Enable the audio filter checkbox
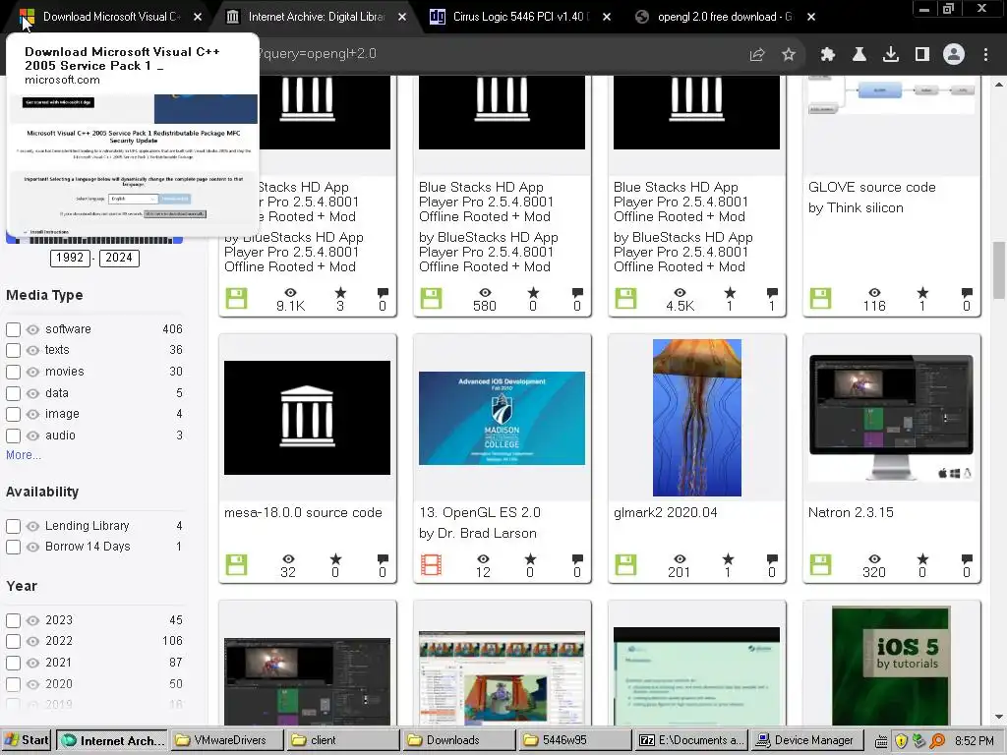The image size is (1007, 755). click(x=14, y=436)
